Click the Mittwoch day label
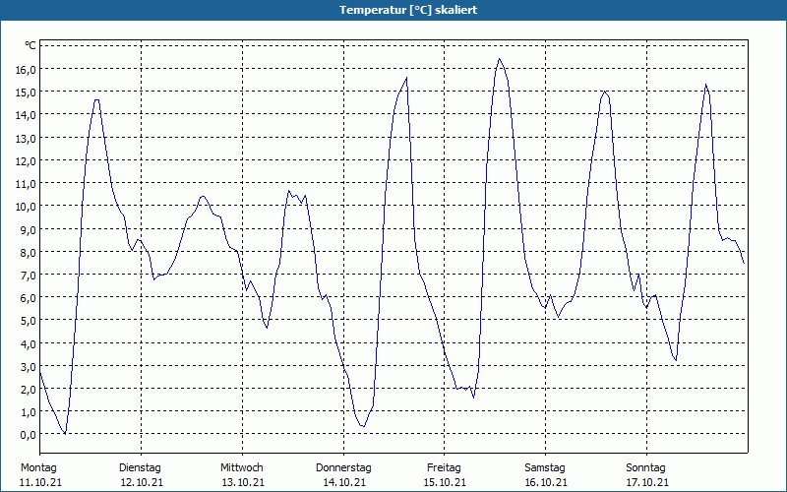 coord(241,468)
